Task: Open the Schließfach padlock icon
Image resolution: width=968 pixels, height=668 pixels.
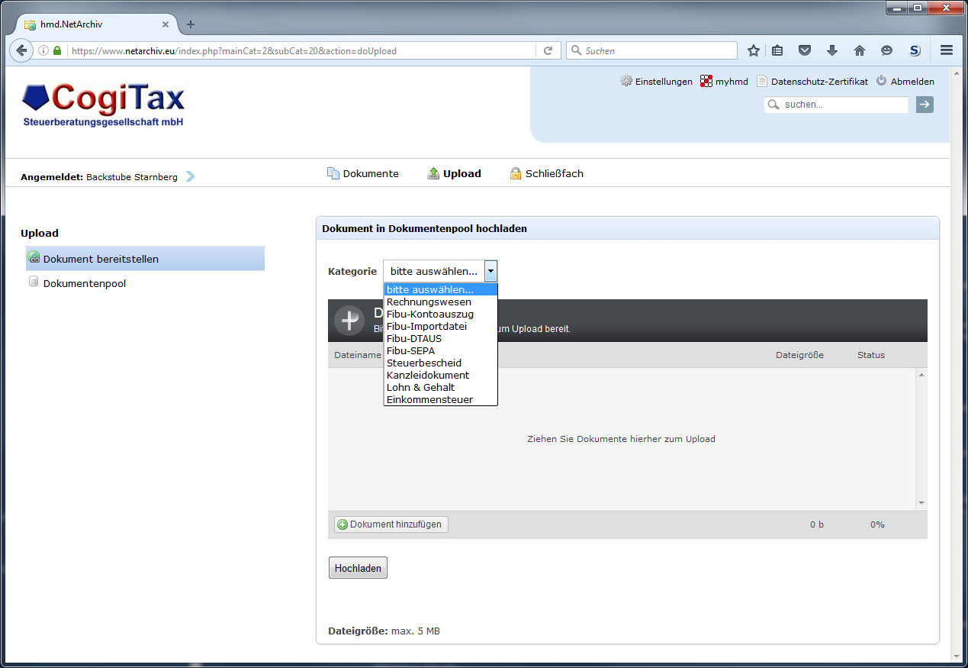Action: point(516,173)
